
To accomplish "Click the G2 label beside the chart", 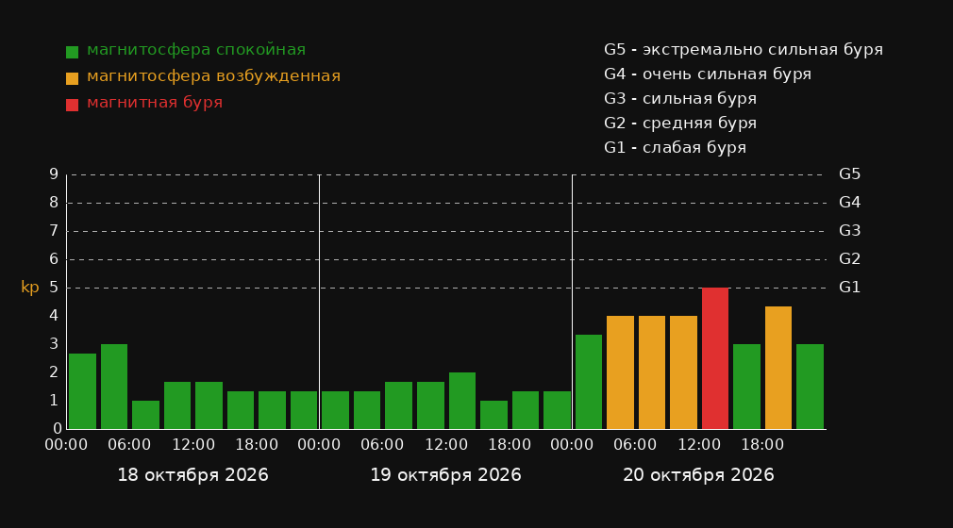I will (849, 259).
